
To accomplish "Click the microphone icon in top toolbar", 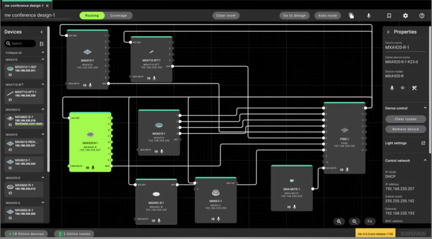I will pyautogui.click(x=369, y=16).
